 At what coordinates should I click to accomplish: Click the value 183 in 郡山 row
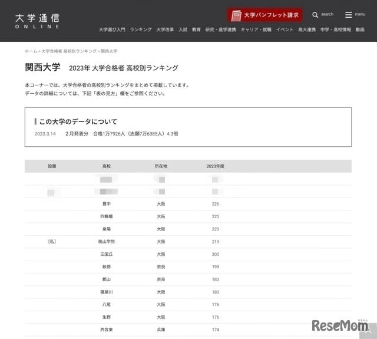point(216,279)
